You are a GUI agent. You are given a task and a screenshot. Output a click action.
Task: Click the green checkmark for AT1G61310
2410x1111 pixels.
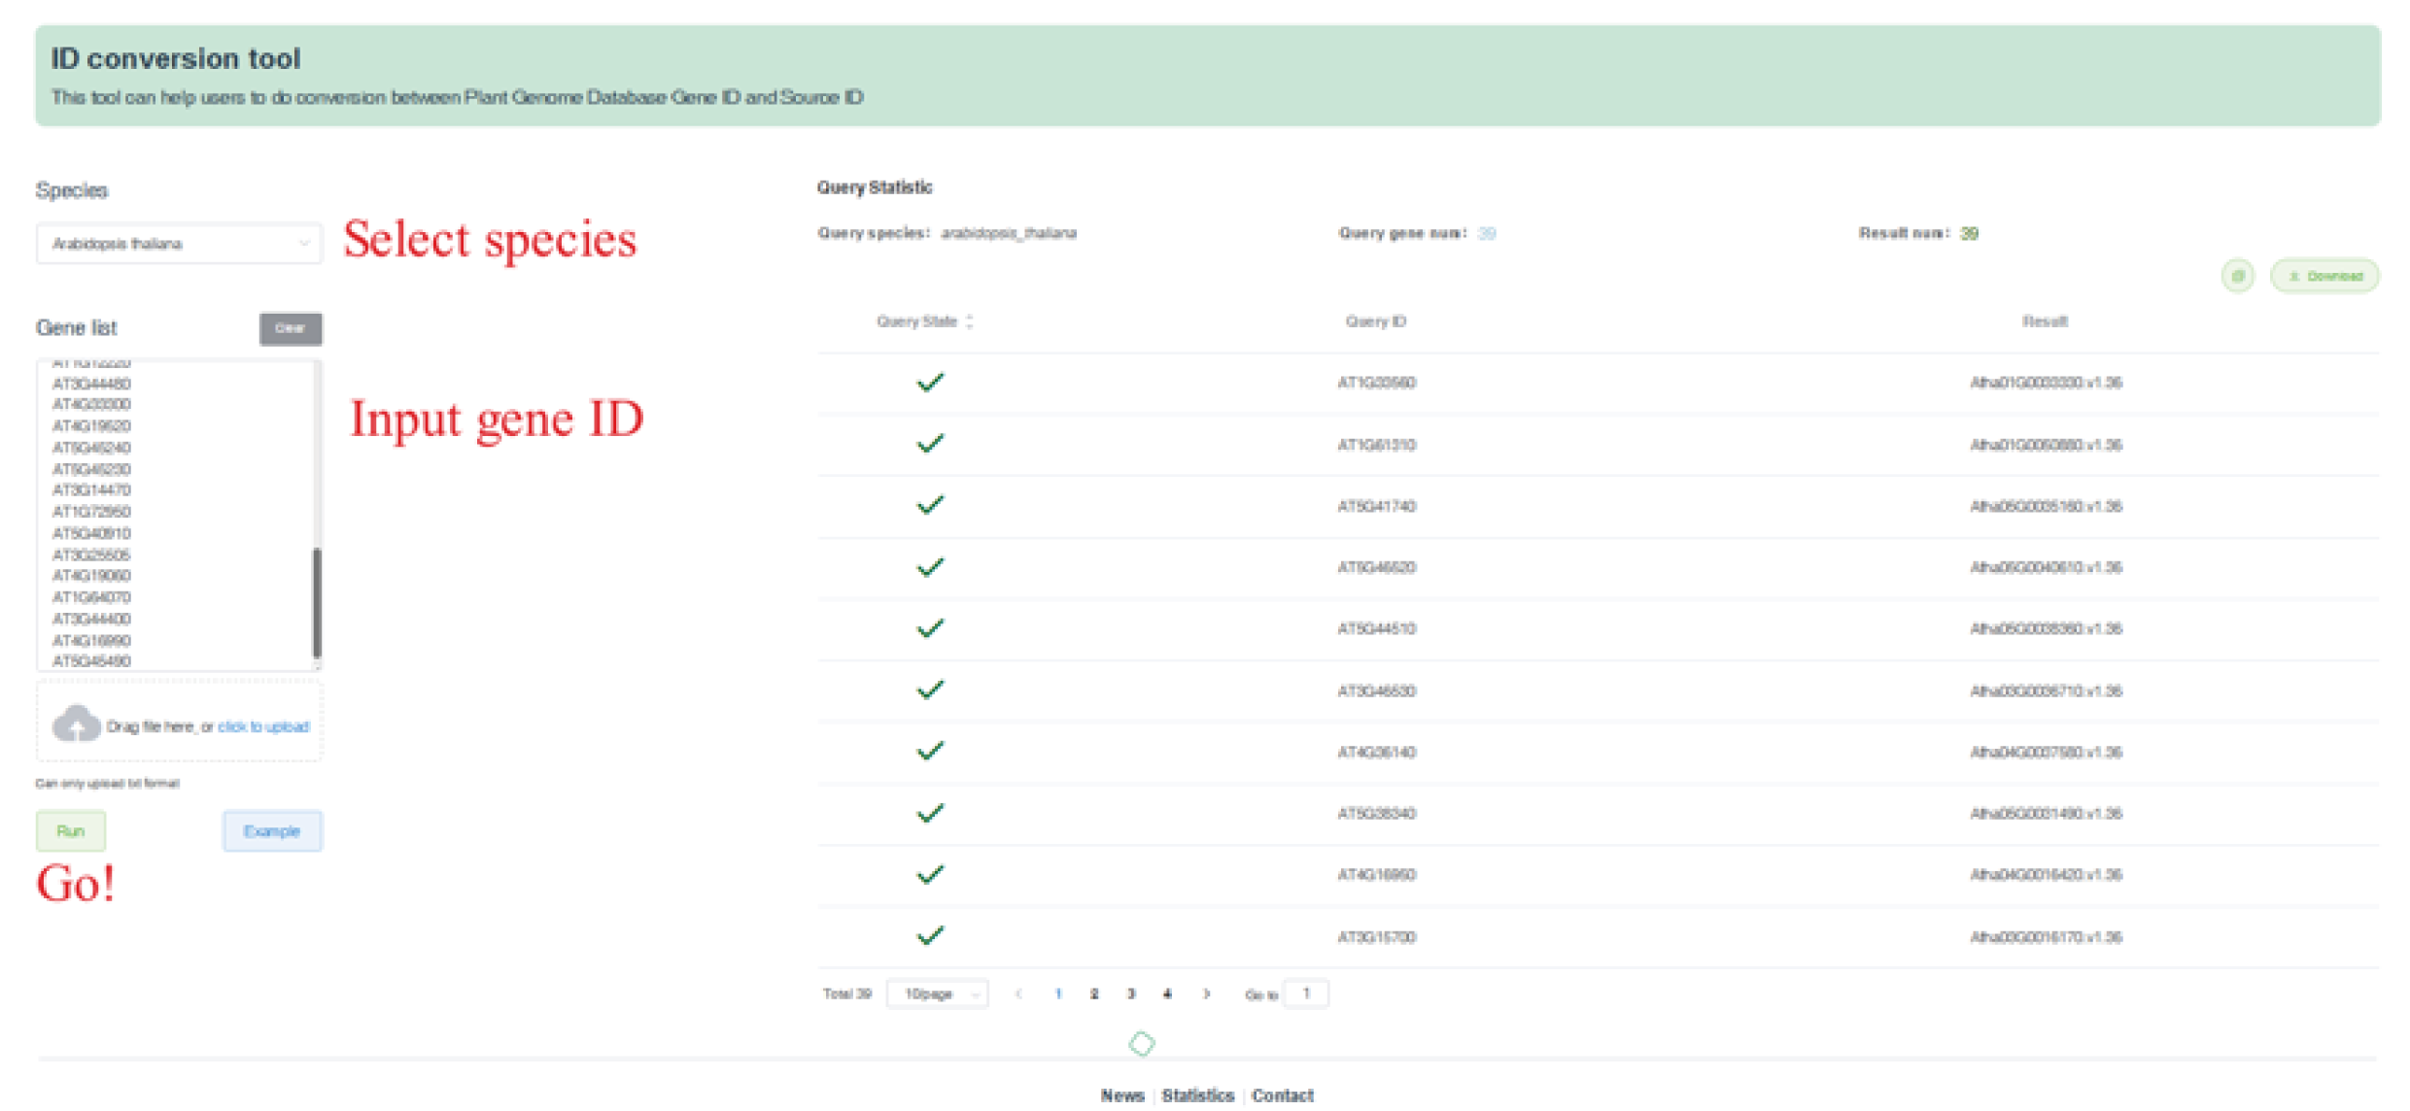(x=930, y=444)
